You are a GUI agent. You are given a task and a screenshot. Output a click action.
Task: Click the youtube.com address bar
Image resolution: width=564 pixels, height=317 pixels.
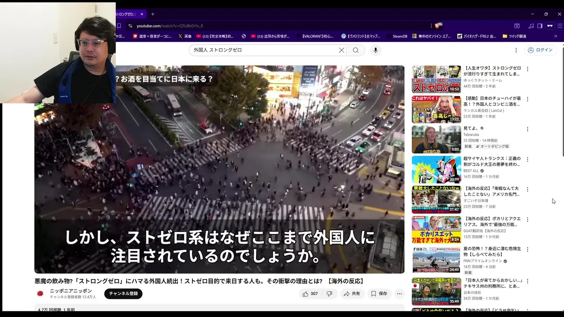[x=282, y=26]
